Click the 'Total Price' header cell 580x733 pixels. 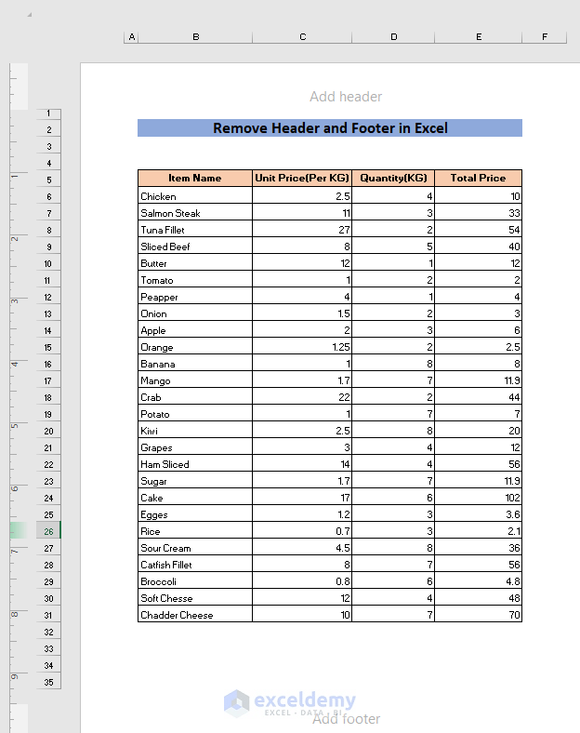pyautogui.click(x=478, y=178)
